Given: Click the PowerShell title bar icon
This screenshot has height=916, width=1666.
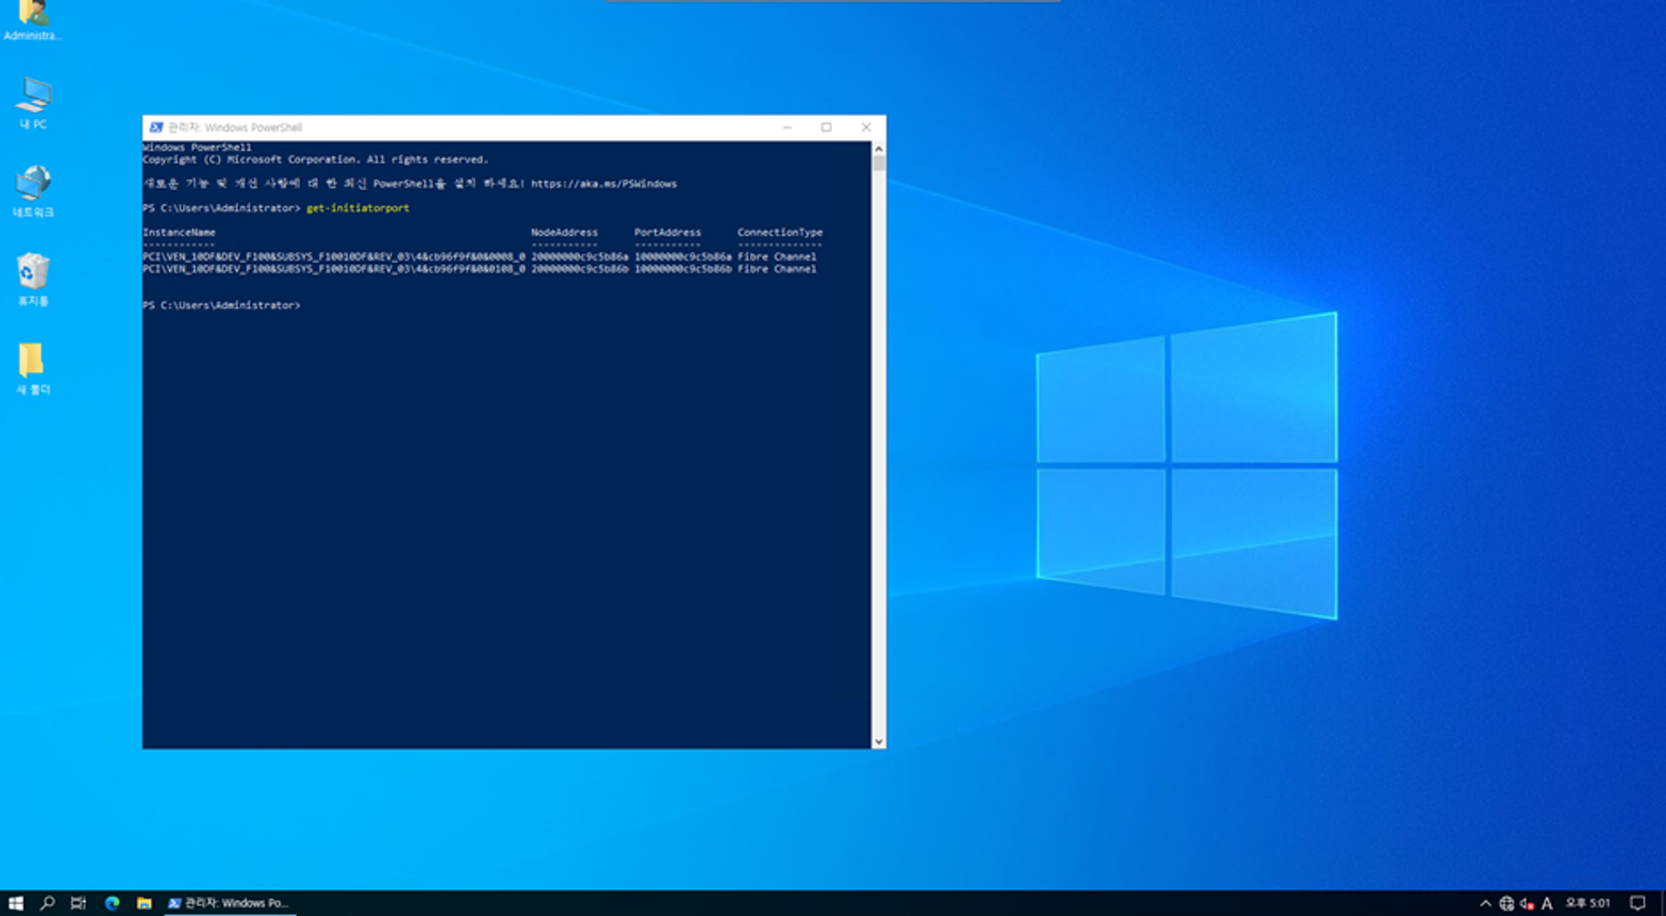Looking at the screenshot, I should [x=156, y=127].
